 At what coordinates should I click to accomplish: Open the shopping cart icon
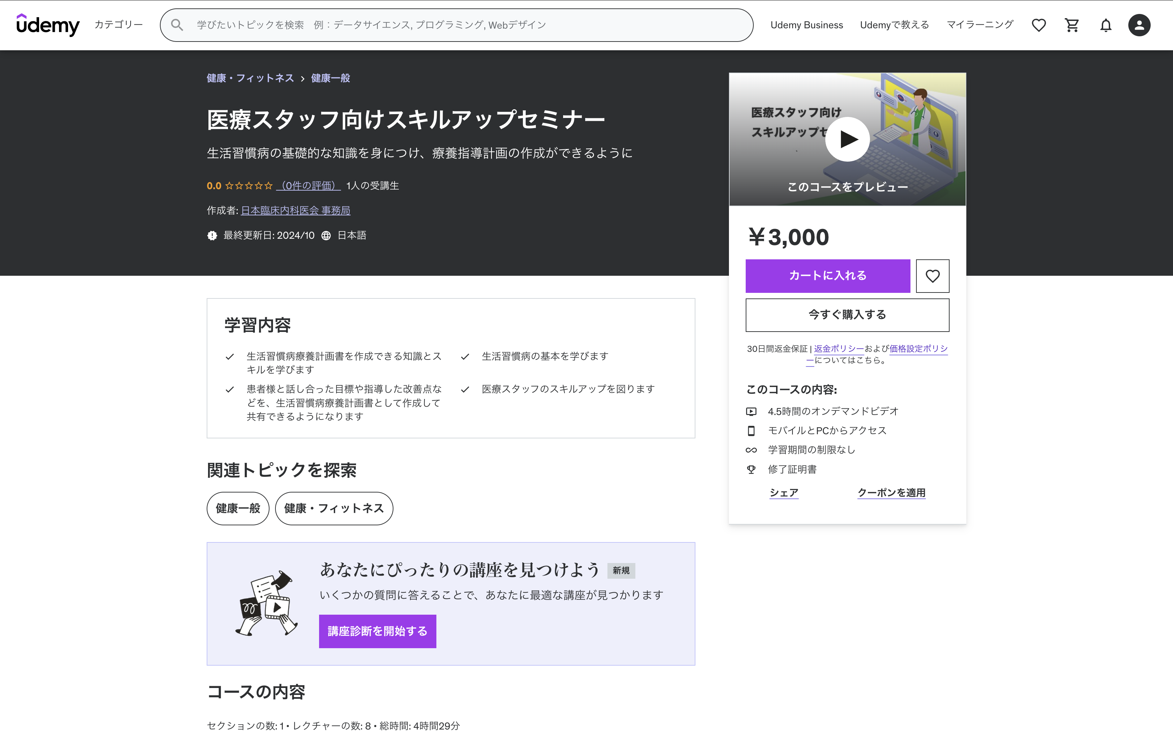coord(1072,25)
